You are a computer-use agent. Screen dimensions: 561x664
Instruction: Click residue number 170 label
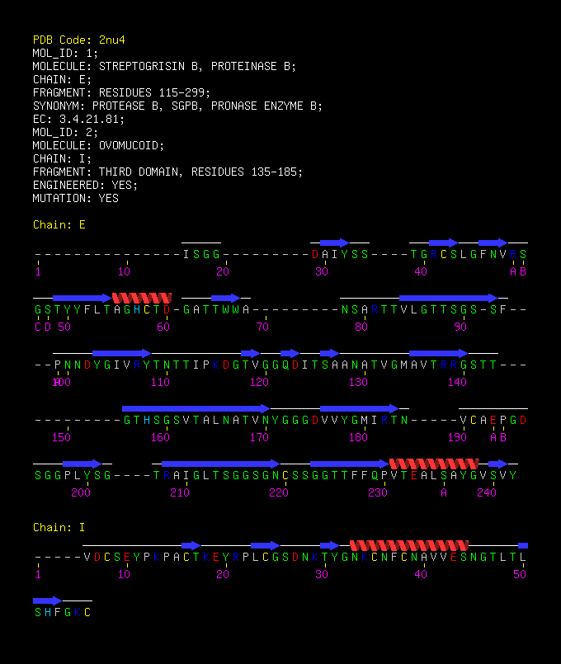click(x=259, y=437)
